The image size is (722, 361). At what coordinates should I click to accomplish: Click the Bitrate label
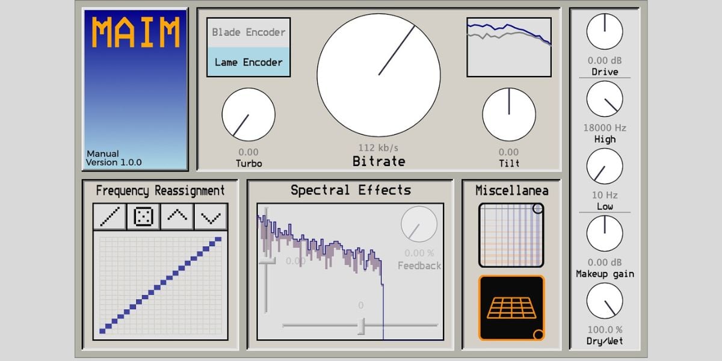click(378, 161)
